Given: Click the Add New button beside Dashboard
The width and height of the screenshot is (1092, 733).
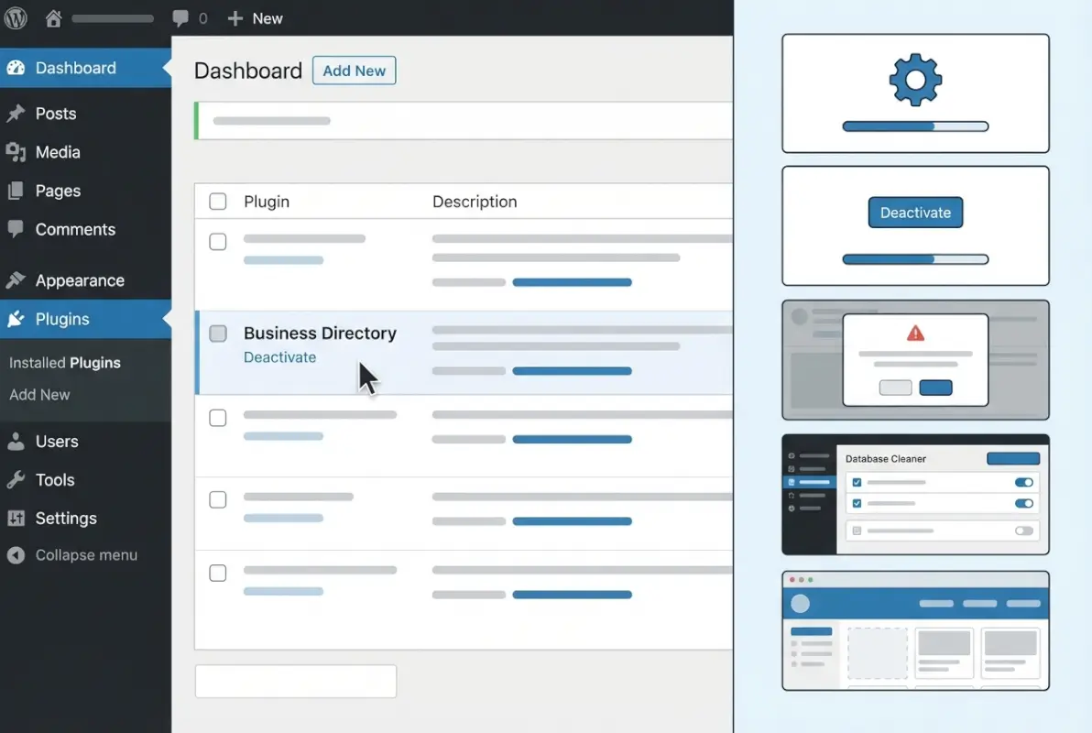Looking at the screenshot, I should (354, 70).
